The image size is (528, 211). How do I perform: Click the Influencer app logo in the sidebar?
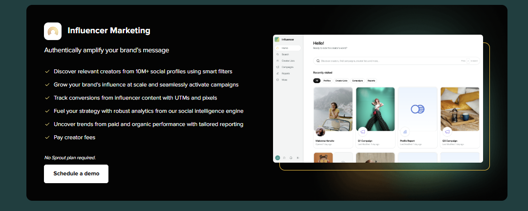277,40
